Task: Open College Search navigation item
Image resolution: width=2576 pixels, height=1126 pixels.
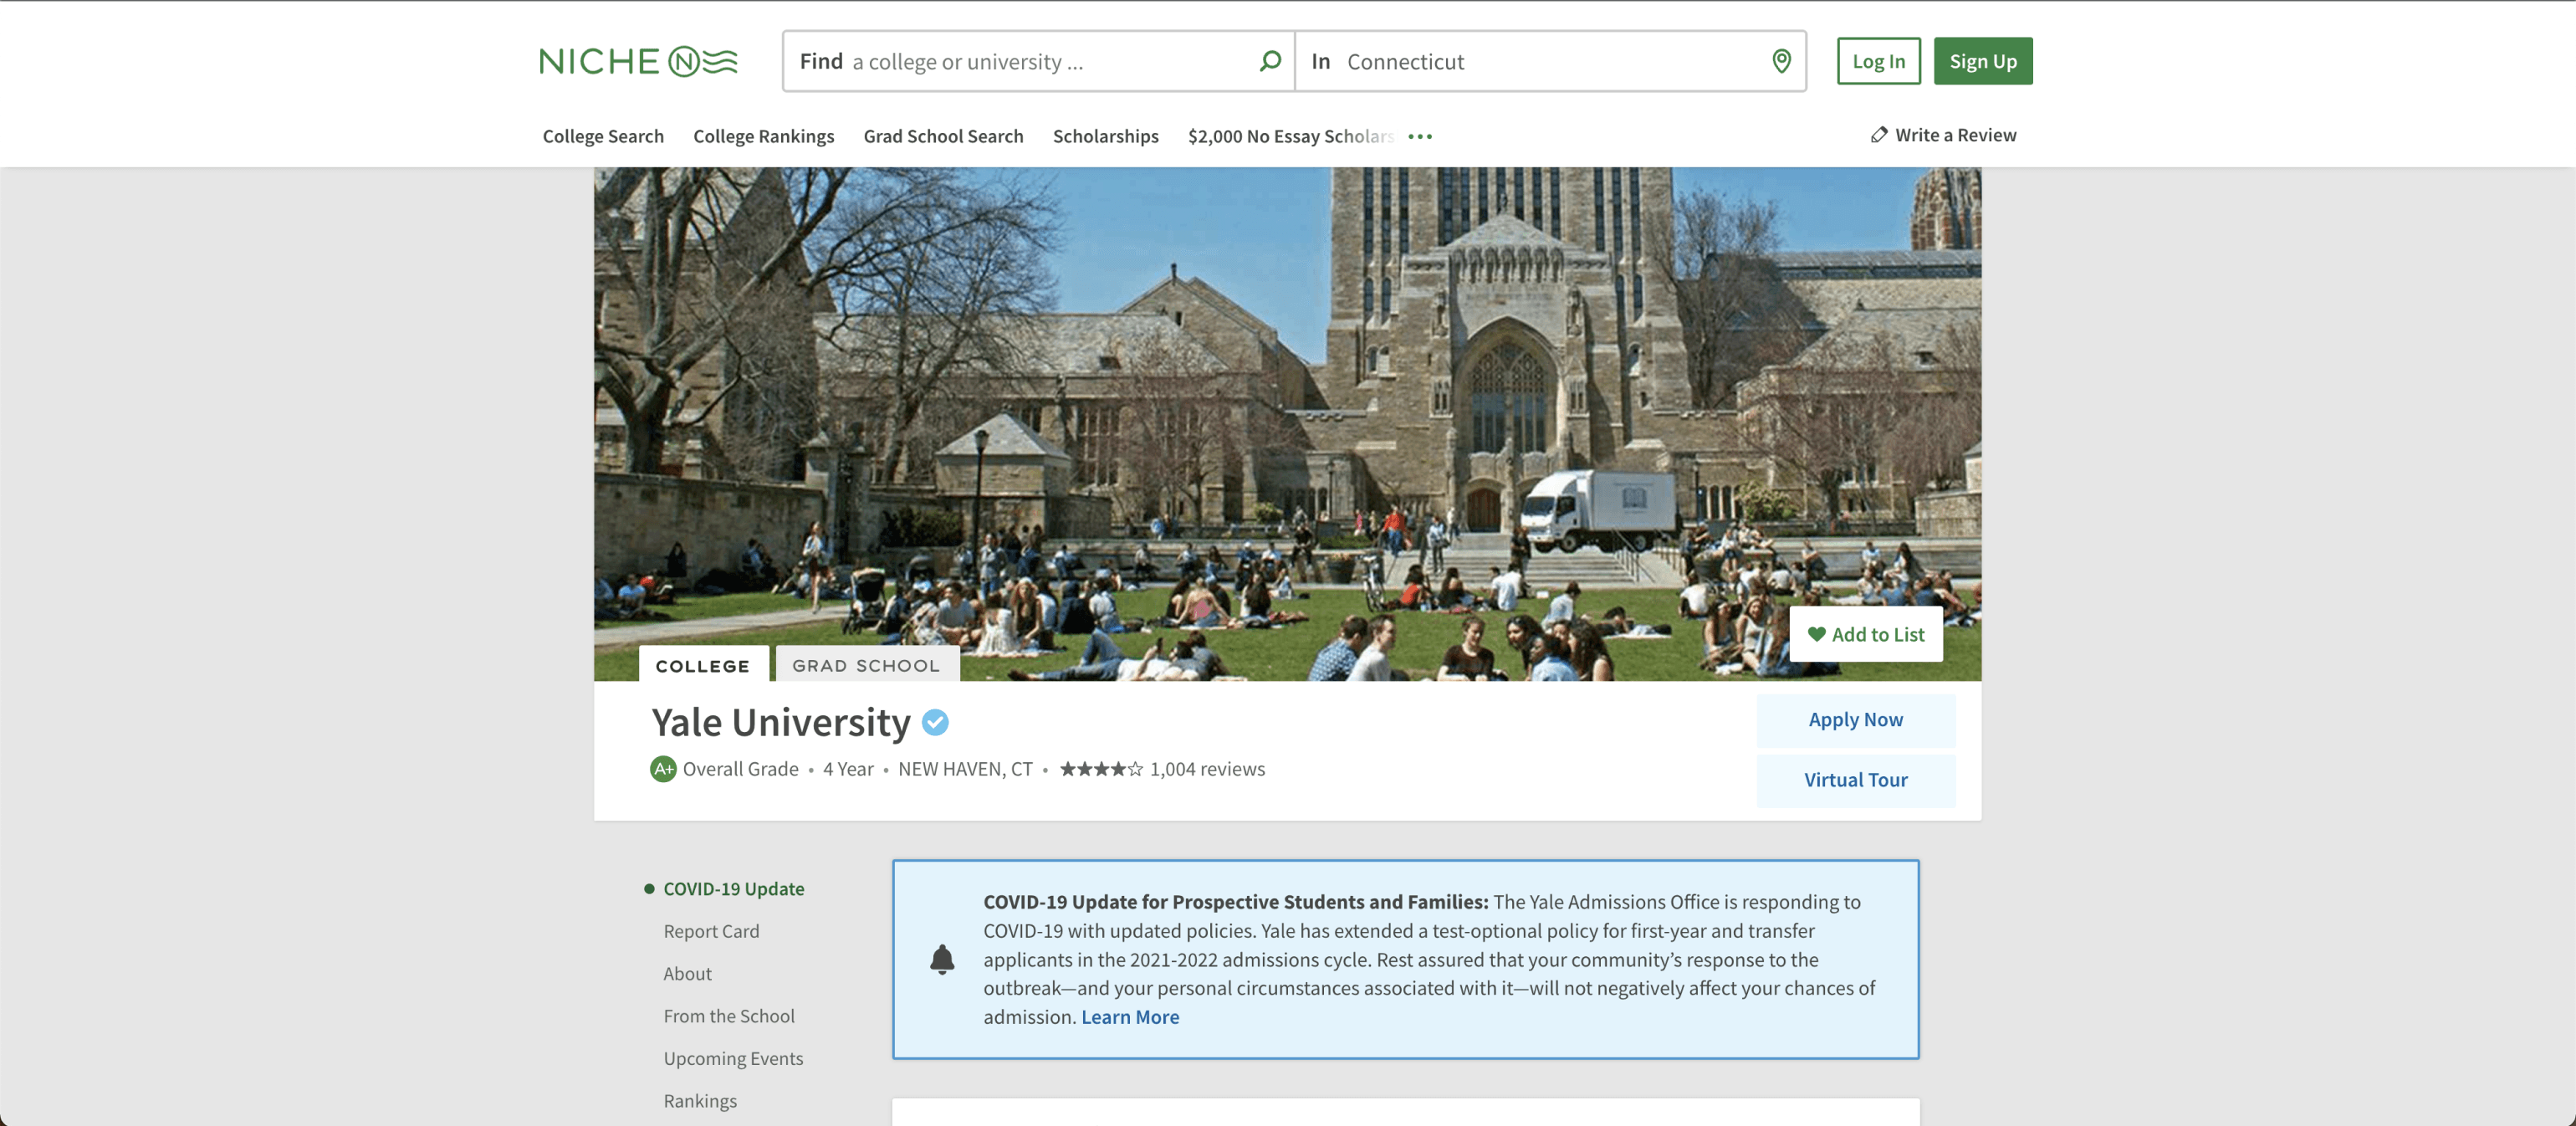Action: click(603, 136)
